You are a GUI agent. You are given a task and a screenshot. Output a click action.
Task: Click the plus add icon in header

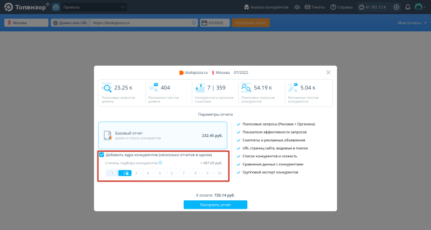(397, 7)
